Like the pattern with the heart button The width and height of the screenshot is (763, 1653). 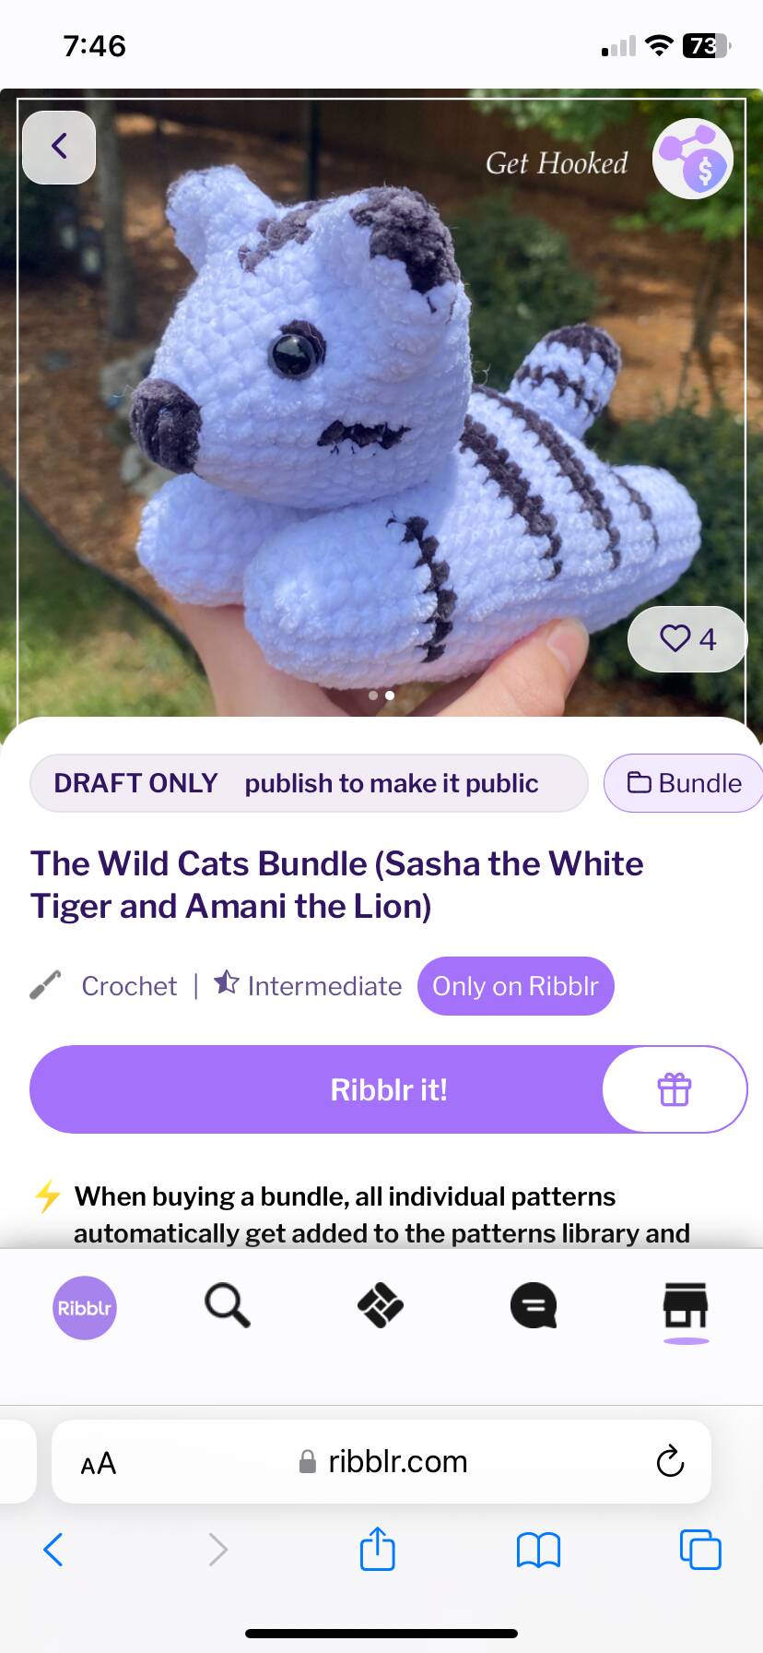(x=687, y=638)
